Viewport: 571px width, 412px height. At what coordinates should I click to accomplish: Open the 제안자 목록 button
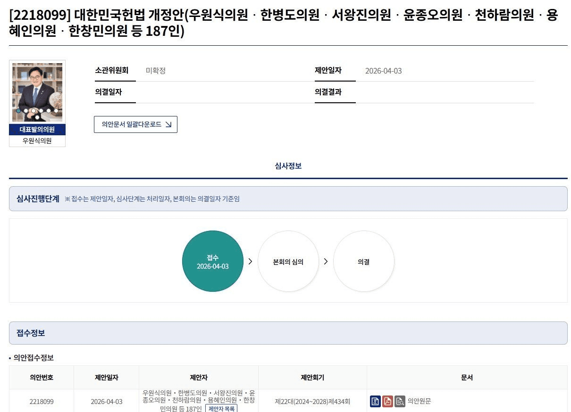click(221, 409)
